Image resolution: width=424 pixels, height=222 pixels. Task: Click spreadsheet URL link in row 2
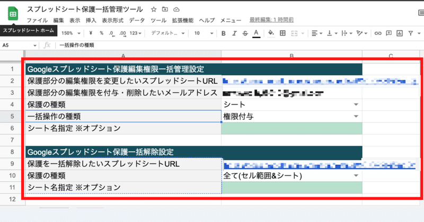[x=320, y=81]
